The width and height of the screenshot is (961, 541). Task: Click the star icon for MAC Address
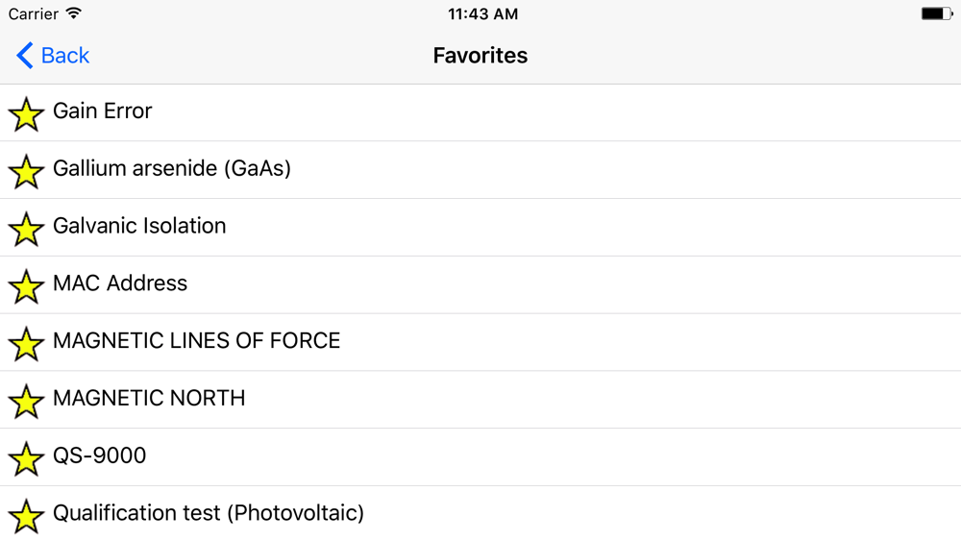click(26, 286)
